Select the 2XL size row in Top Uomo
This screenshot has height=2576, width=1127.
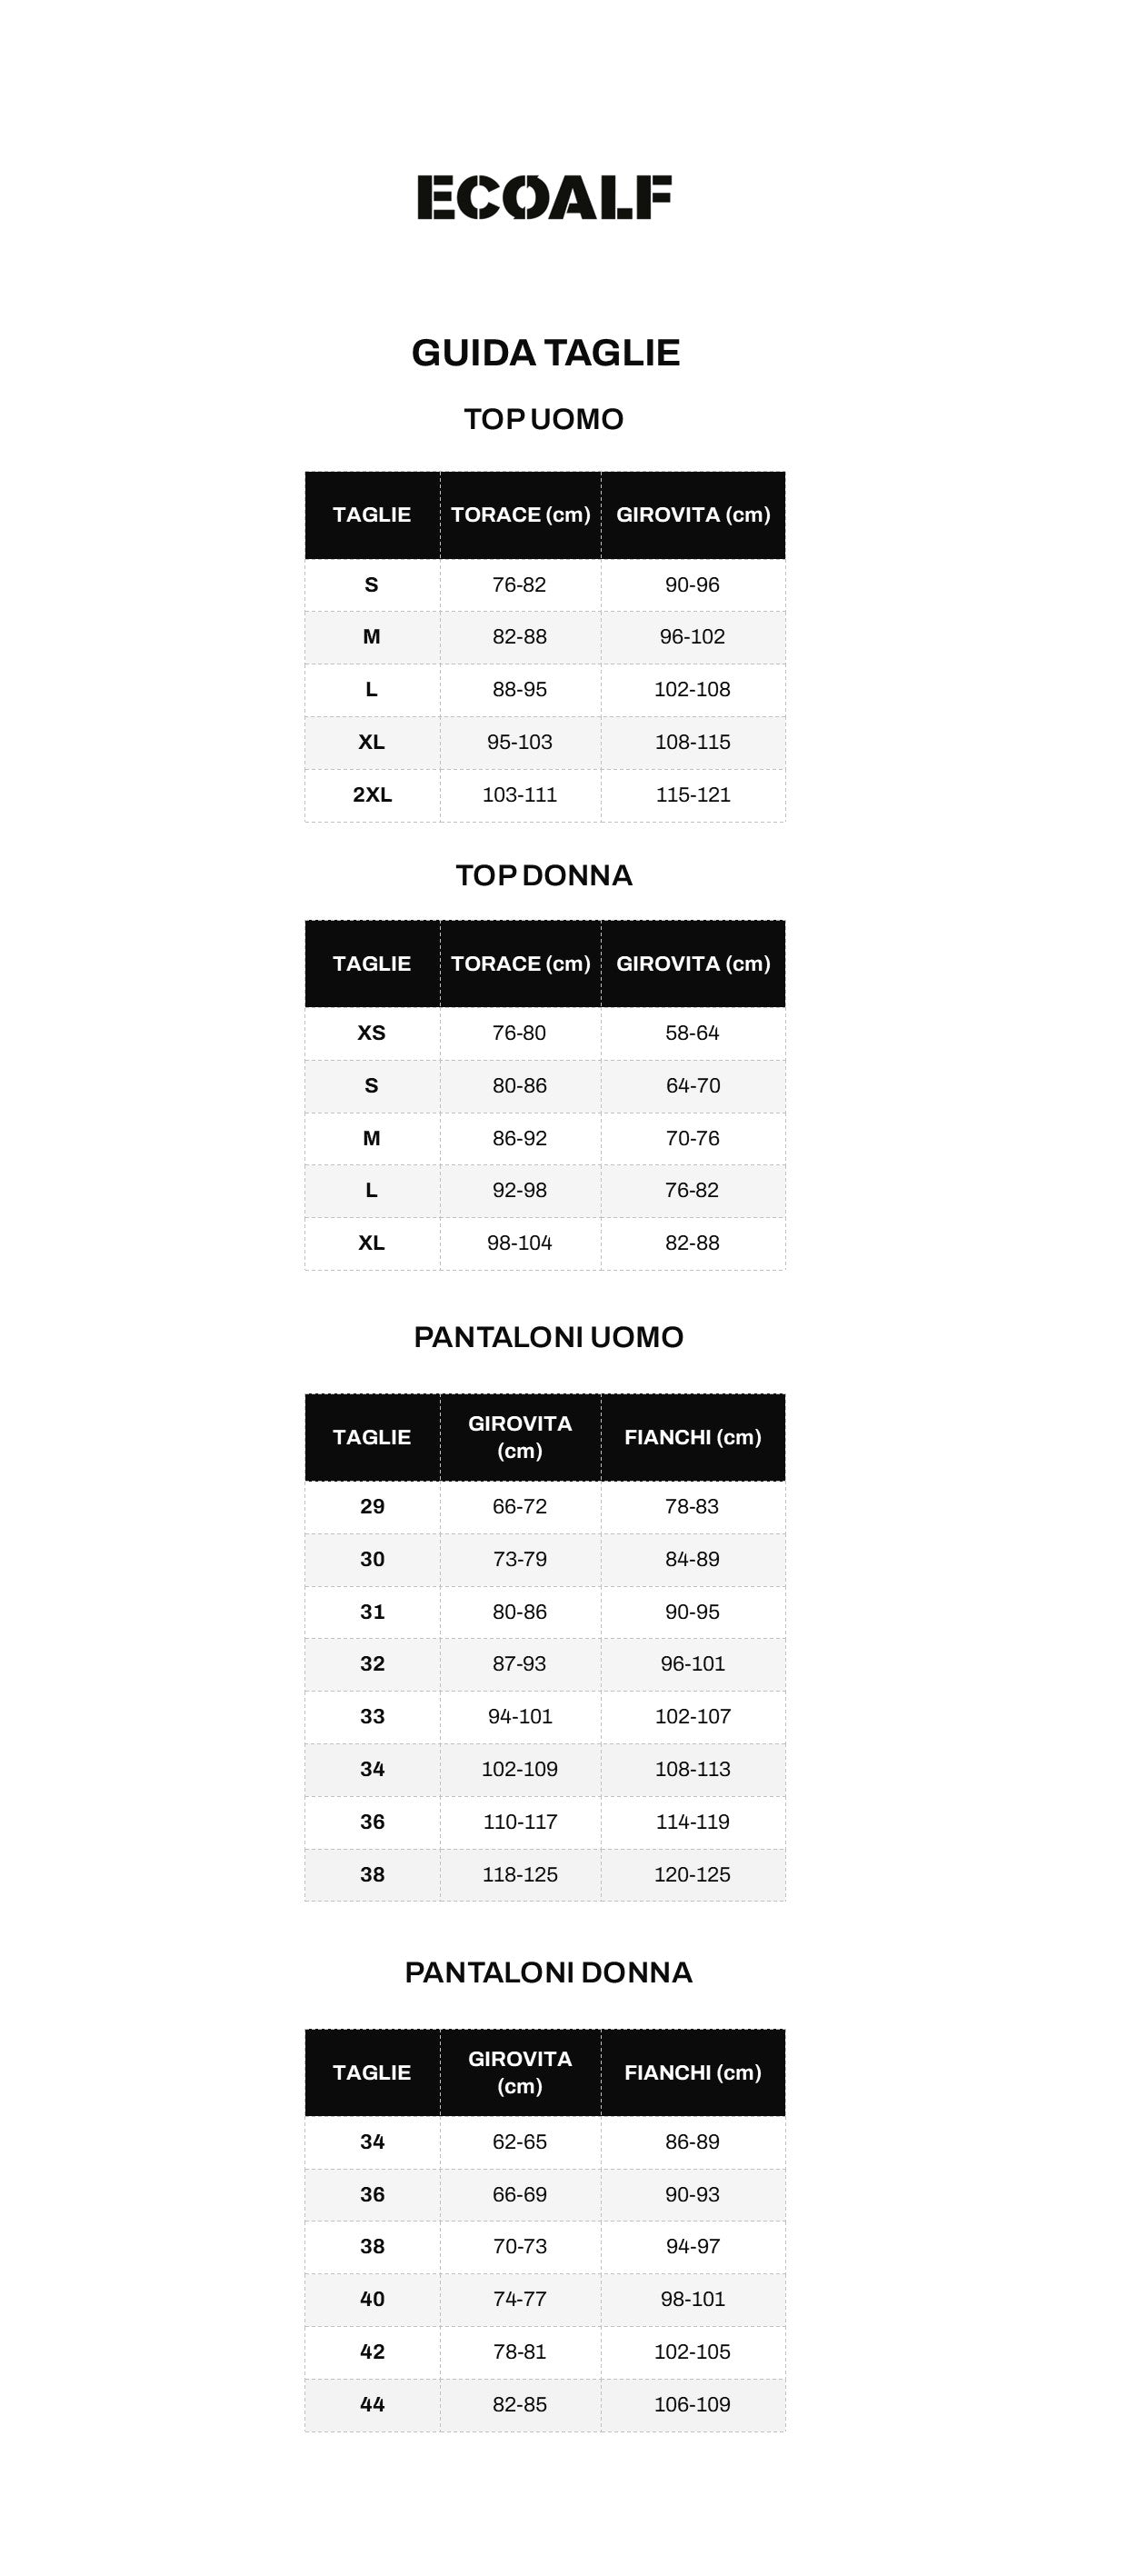372,795
